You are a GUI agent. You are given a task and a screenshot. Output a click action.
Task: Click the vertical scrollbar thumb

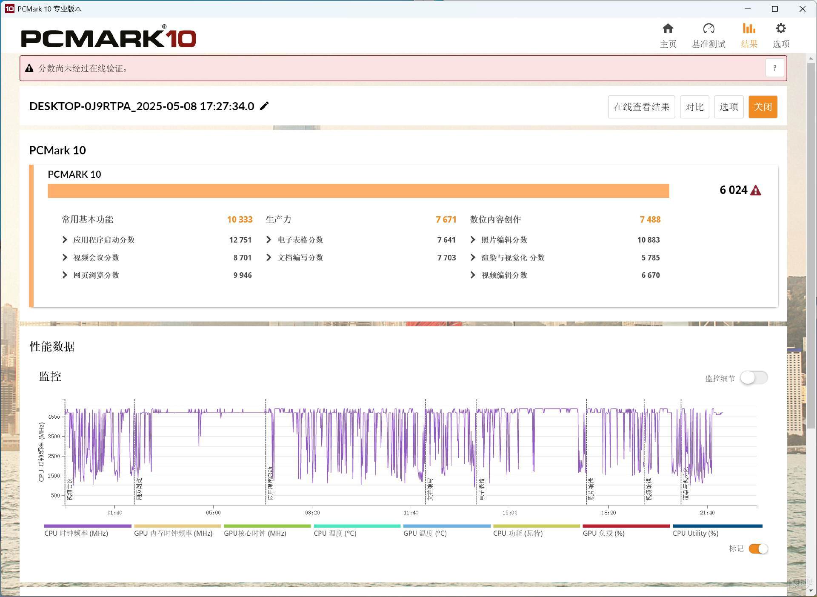[811, 245]
